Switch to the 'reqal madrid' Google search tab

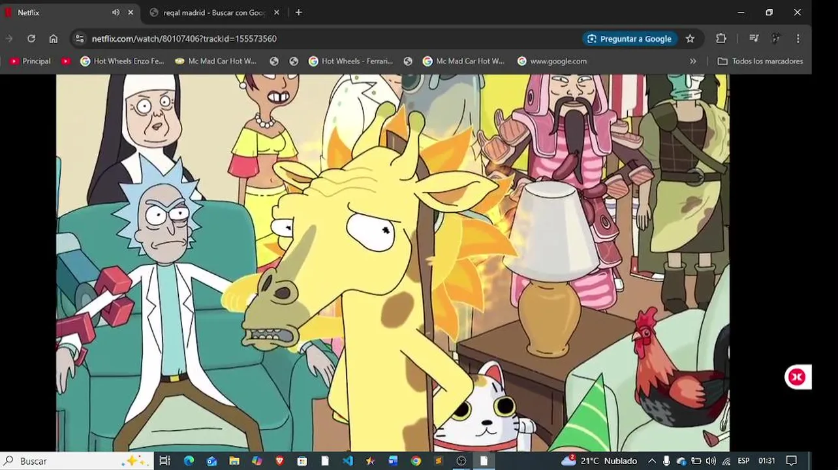(x=214, y=12)
